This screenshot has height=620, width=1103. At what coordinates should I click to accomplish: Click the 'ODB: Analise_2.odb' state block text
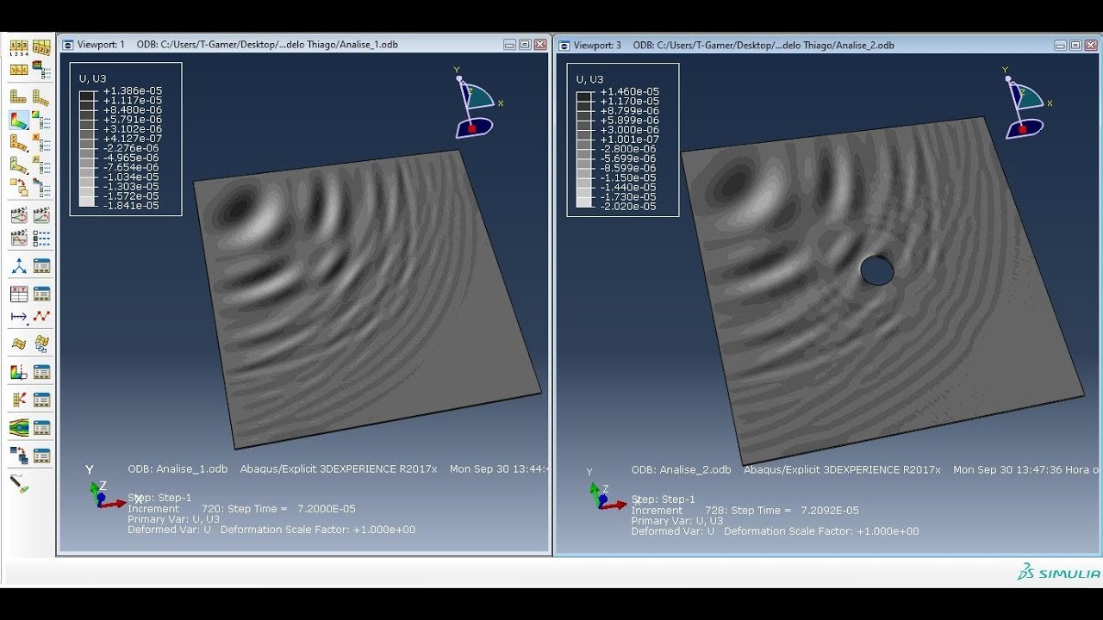[x=681, y=470]
